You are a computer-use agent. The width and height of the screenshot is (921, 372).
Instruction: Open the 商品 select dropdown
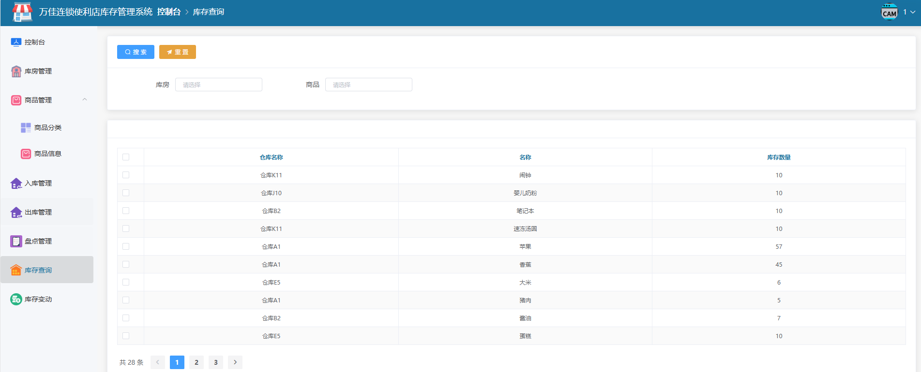pos(369,85)
